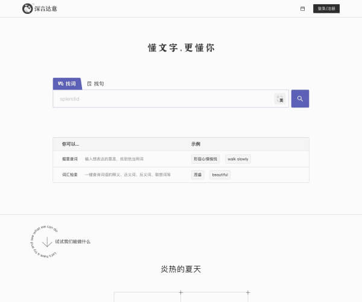Click the 深言达意 brand name text
This screenshot has height=302, width=362.
coord(43,8)
